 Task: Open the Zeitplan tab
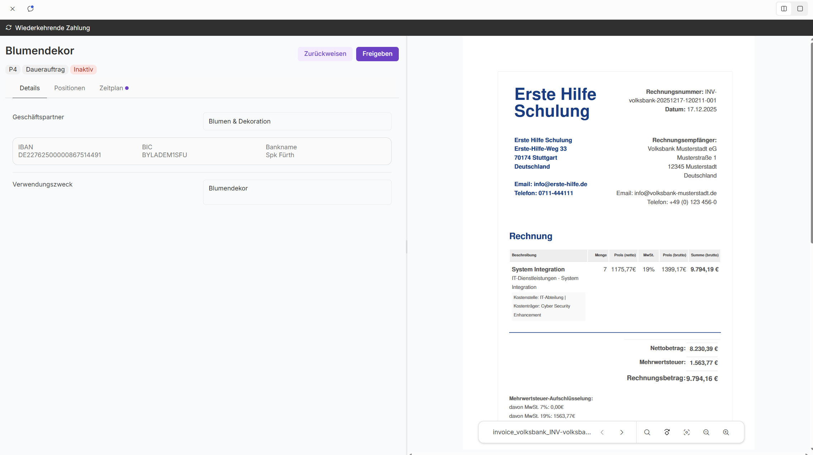(x=111, y=88)
